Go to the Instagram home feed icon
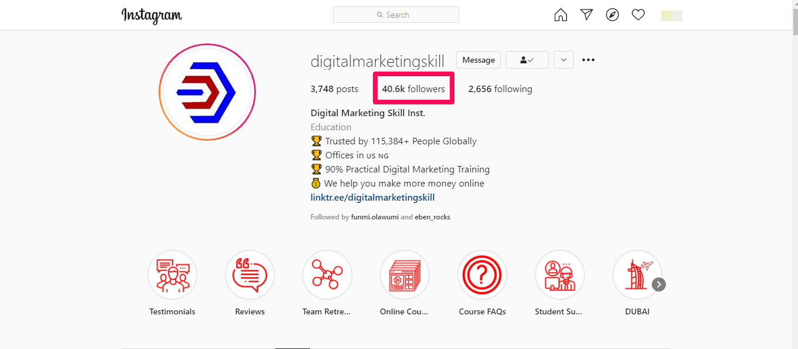Screen dimensions: 798x349 pyautogui.click(x=561, y=15)
